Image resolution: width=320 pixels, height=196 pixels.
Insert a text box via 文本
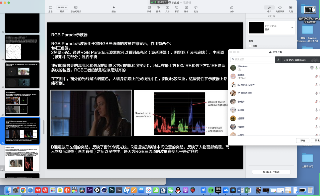167,8
